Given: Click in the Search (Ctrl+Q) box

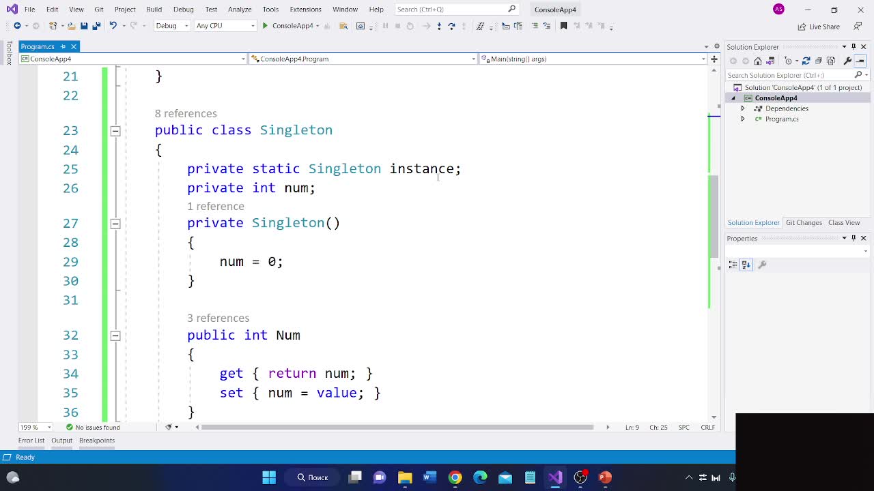Looking at the screenshot, I should pyautogui.click(x=456, y=10).
